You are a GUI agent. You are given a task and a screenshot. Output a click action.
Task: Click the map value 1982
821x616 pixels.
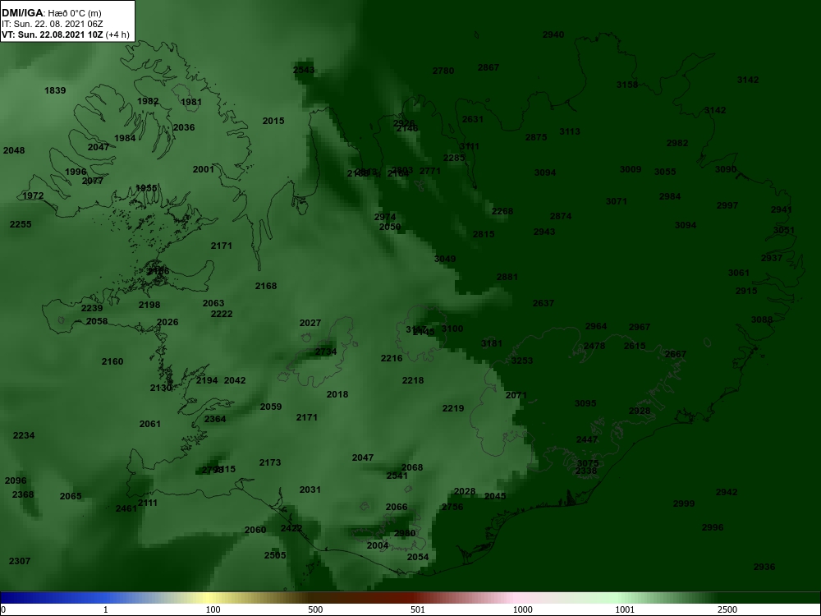(x=148, y=101)
